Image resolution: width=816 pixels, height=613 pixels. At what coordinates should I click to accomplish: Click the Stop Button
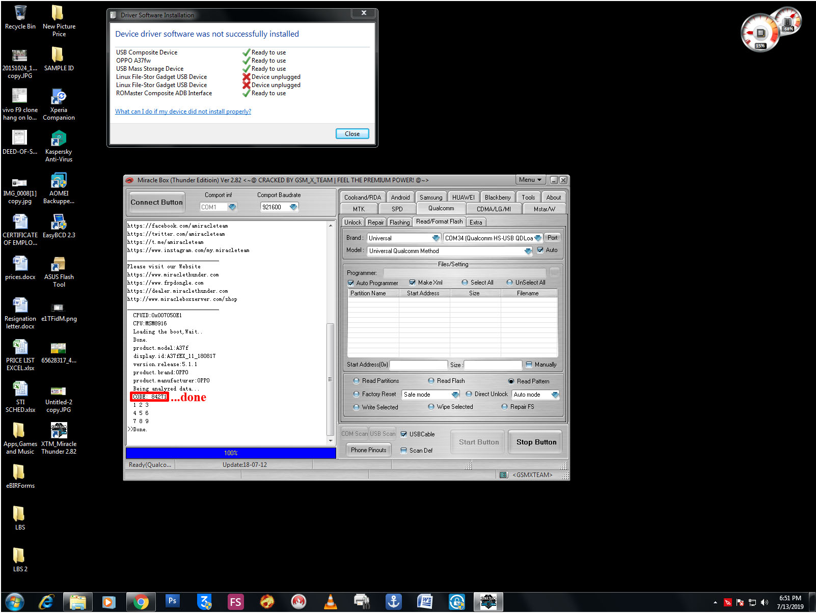536,442
